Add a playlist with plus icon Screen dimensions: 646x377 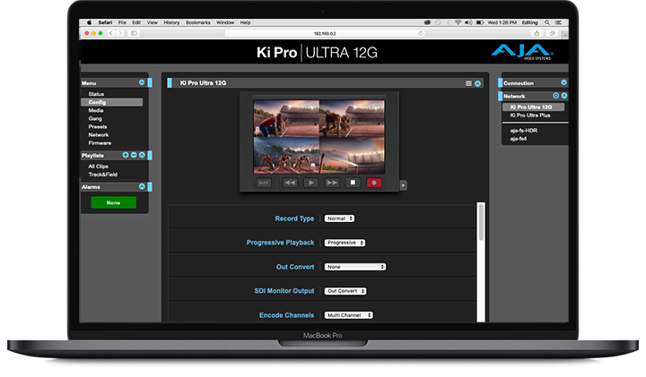pos(126,155)
